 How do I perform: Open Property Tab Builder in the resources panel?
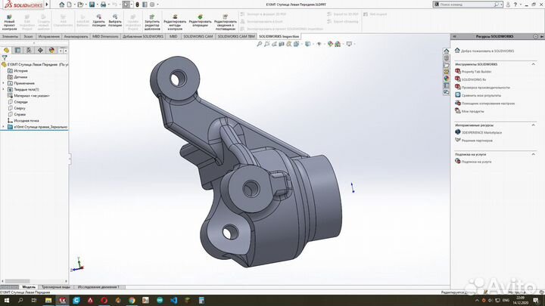click(x=475, y=72)
